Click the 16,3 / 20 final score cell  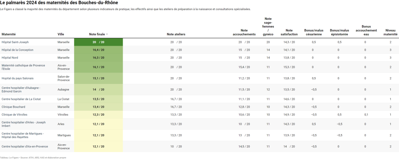pos(99,58)
